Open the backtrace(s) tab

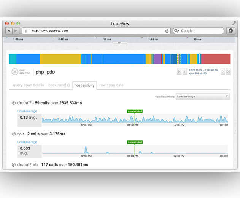(59, 85)
